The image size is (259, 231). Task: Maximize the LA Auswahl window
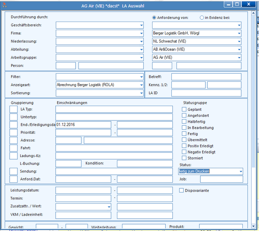pyautogui.click(x=237, y=5)
